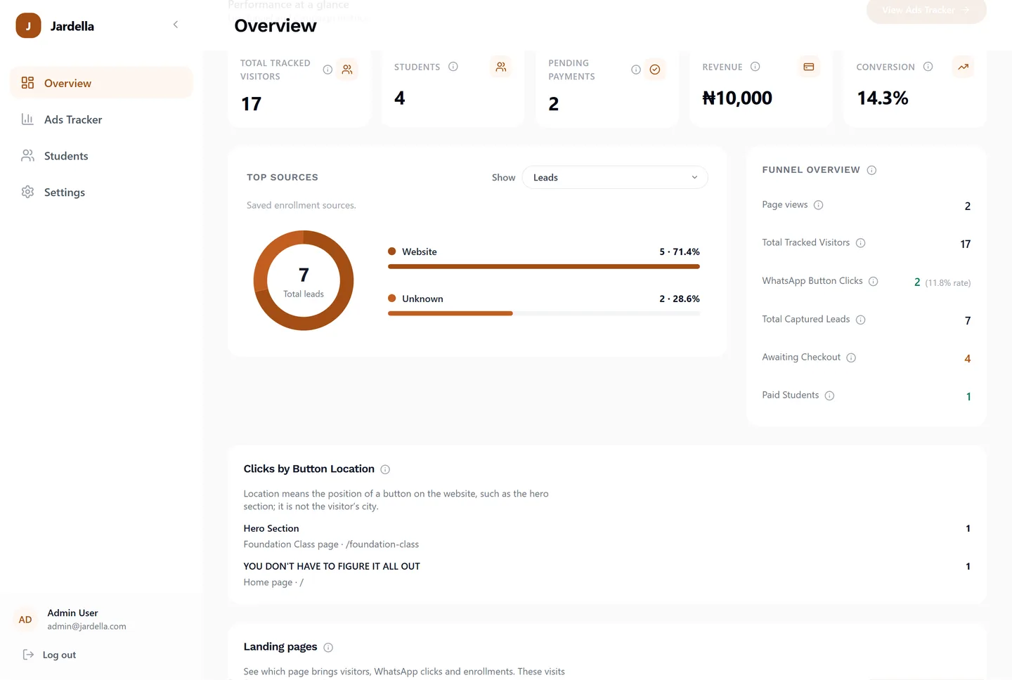Click the Website source progress bar
1012x680 pixels.
tap(544, 267)
